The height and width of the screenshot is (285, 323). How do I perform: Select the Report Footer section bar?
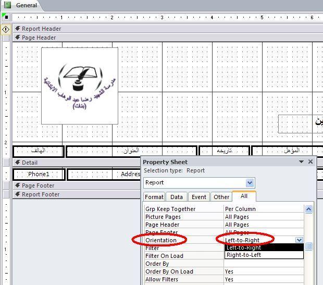77,194
